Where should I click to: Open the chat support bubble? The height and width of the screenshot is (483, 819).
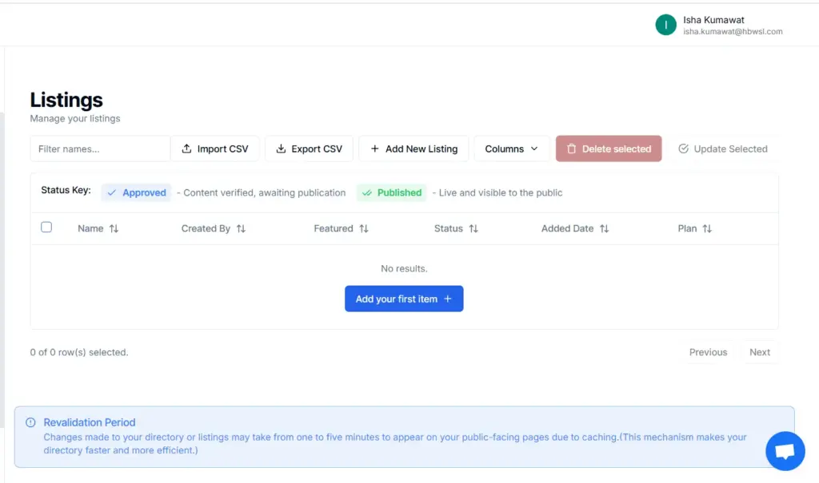click(x=785, y=451)
